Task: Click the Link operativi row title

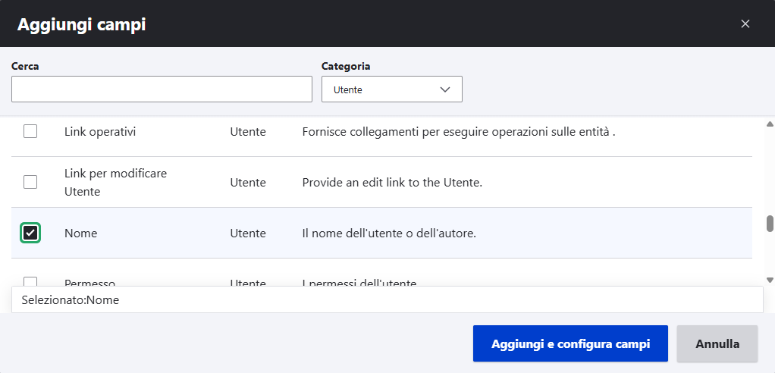Action: [100, 132]
